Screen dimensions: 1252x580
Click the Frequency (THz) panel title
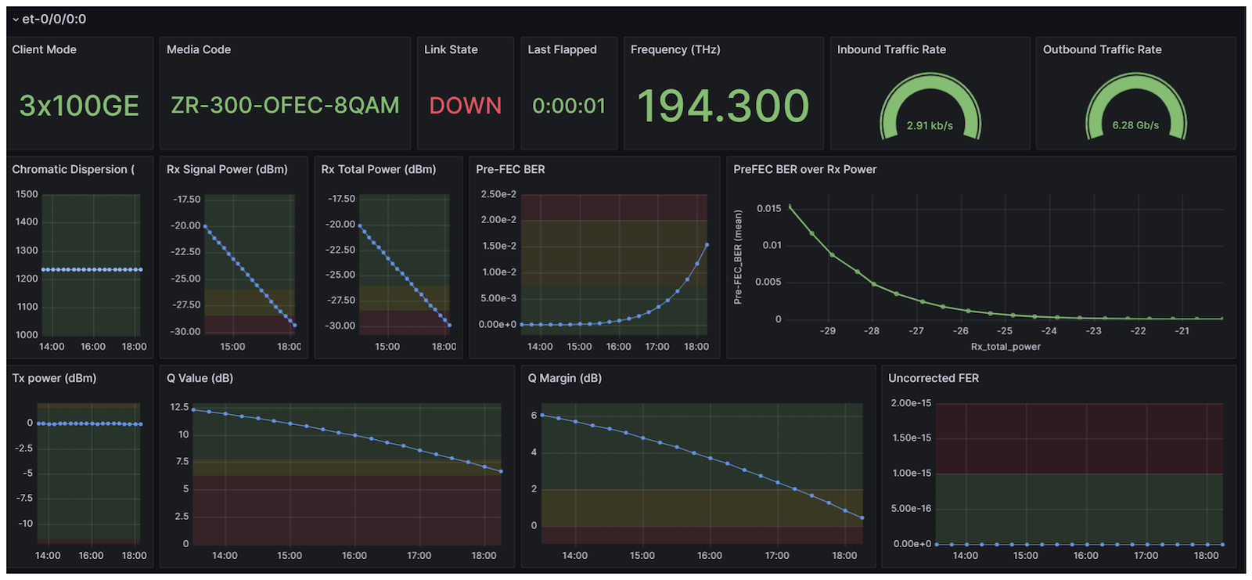(x=675, y=49)
